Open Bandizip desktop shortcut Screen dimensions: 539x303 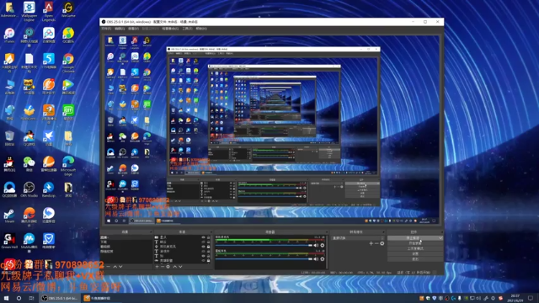click(49, 189)
